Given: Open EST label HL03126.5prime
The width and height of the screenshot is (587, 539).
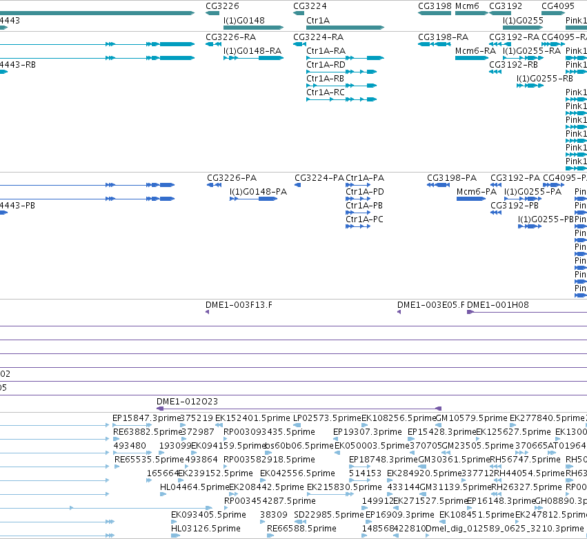Looking at the screenshot, I should [206, 529].
